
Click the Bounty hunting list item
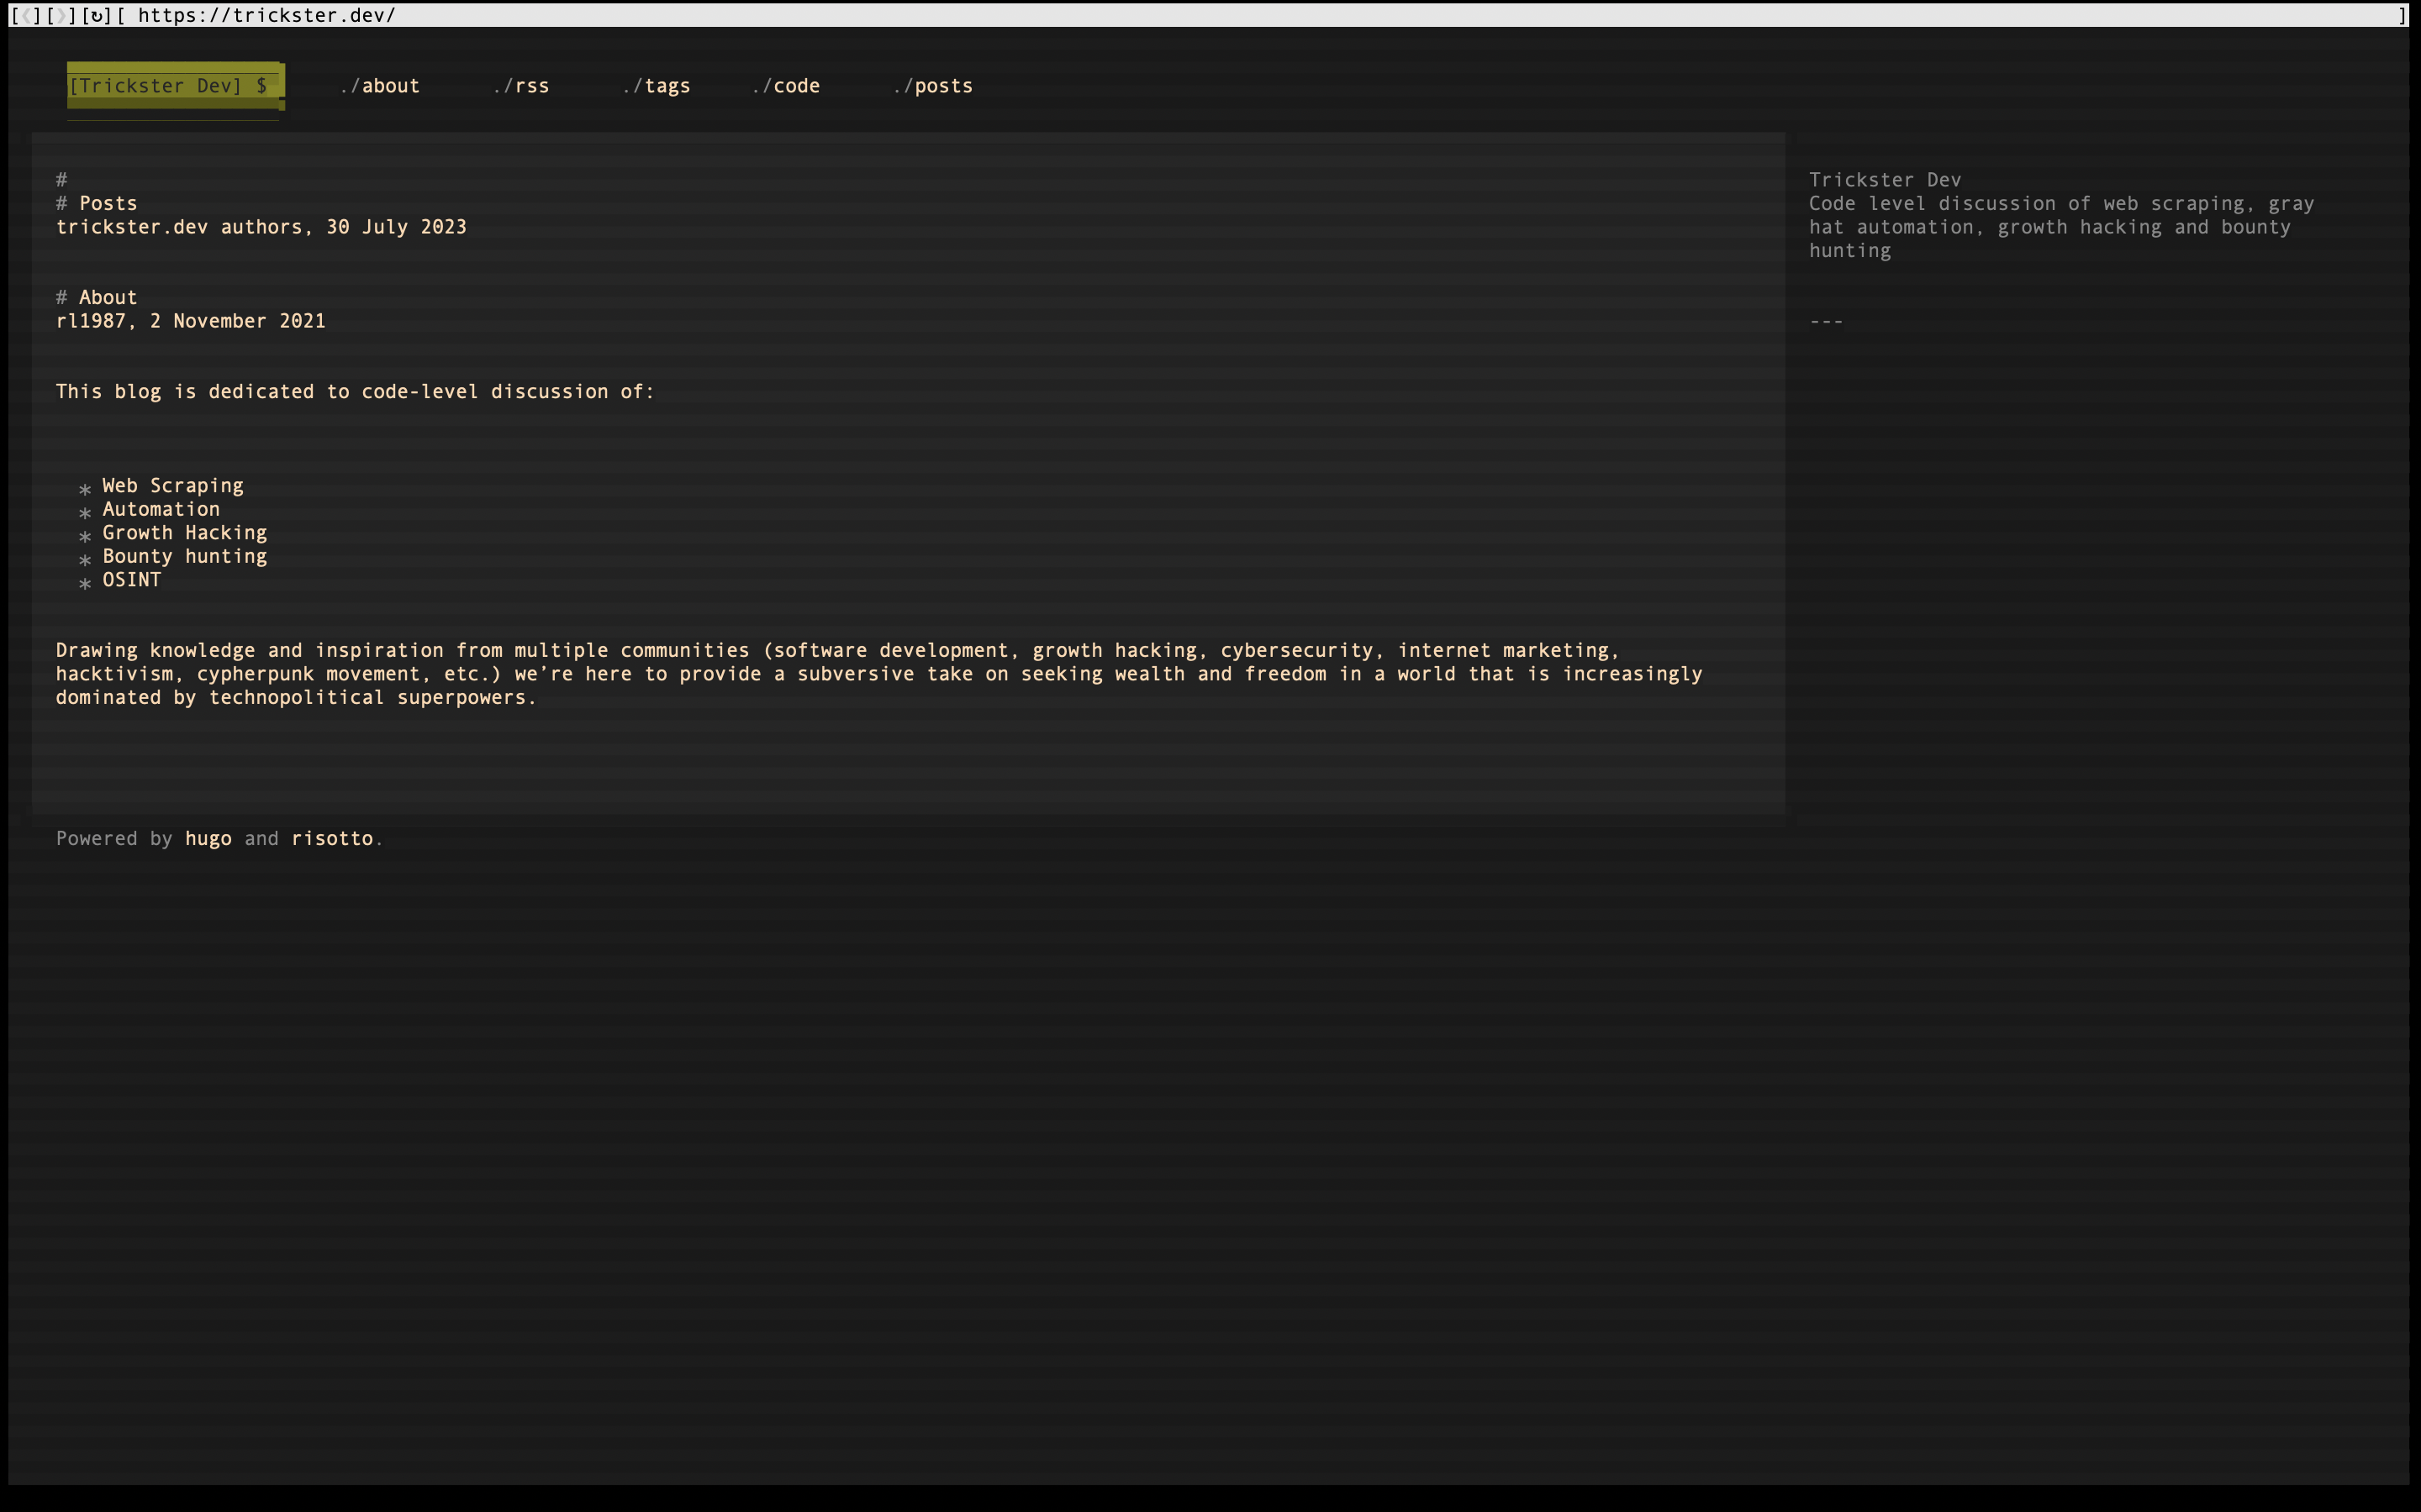pyautogui.click(x=184, y=557)
